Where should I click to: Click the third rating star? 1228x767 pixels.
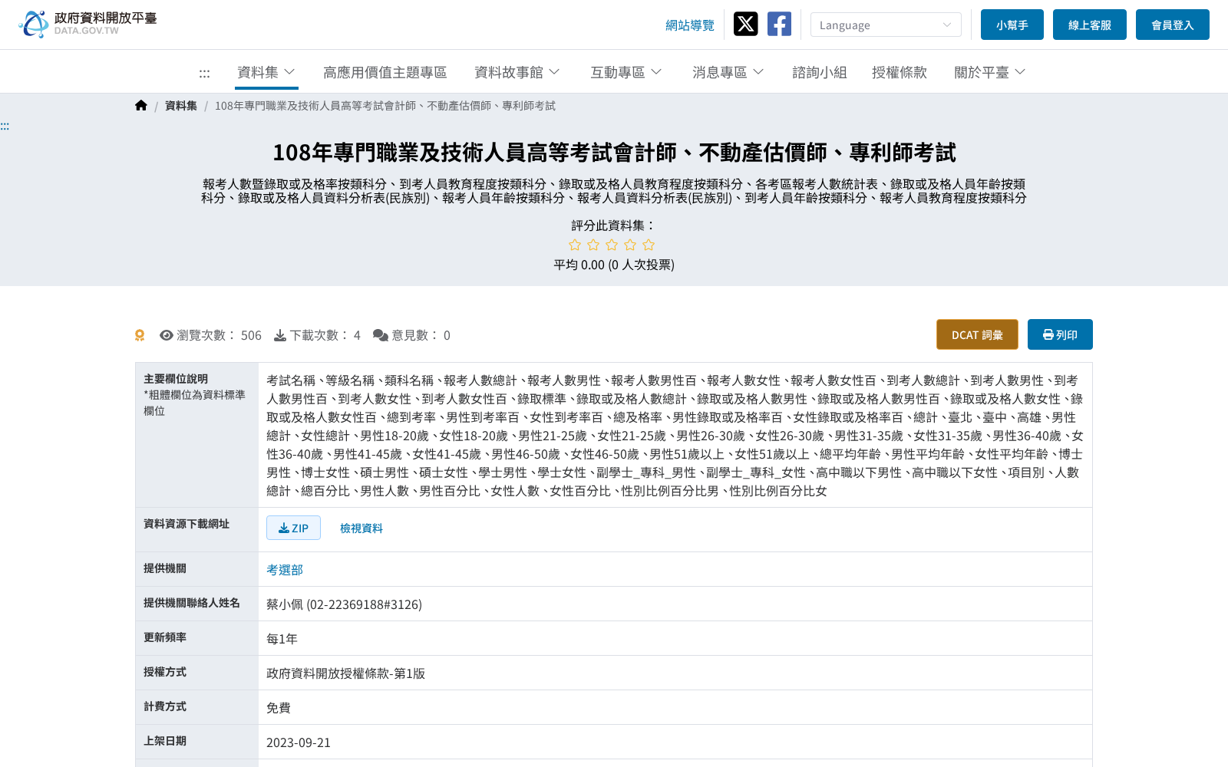pos(612,245)
